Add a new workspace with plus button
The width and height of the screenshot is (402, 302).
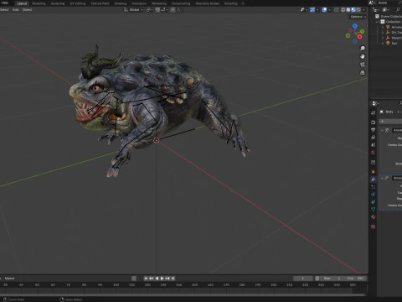tap(243, 3)
